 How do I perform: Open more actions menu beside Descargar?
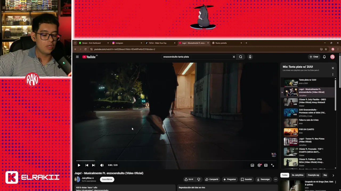click(275, 179)
